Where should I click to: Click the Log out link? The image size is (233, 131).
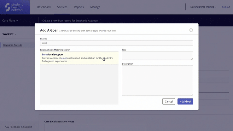click(226, 7)
